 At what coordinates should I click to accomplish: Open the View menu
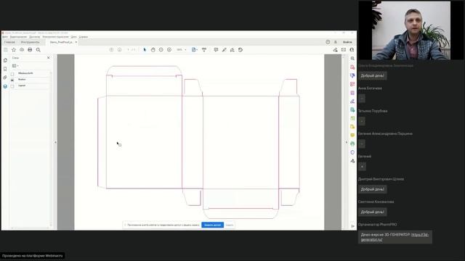34,37
